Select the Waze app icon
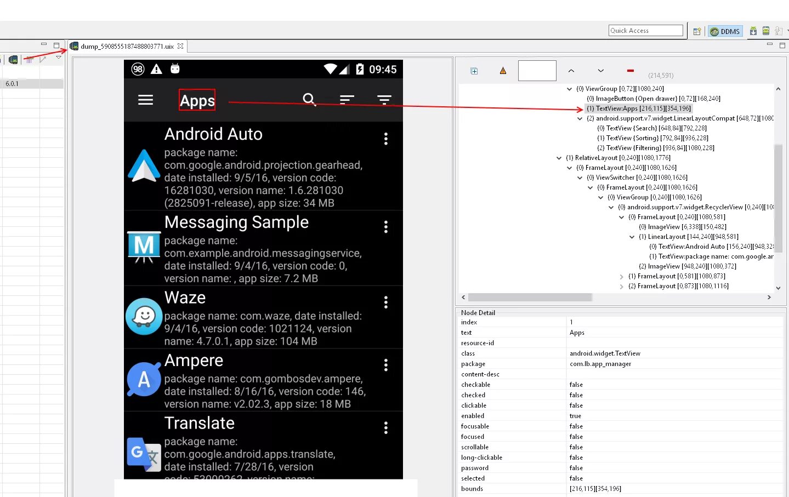789x497 pixels. click(x=144, y=316)
